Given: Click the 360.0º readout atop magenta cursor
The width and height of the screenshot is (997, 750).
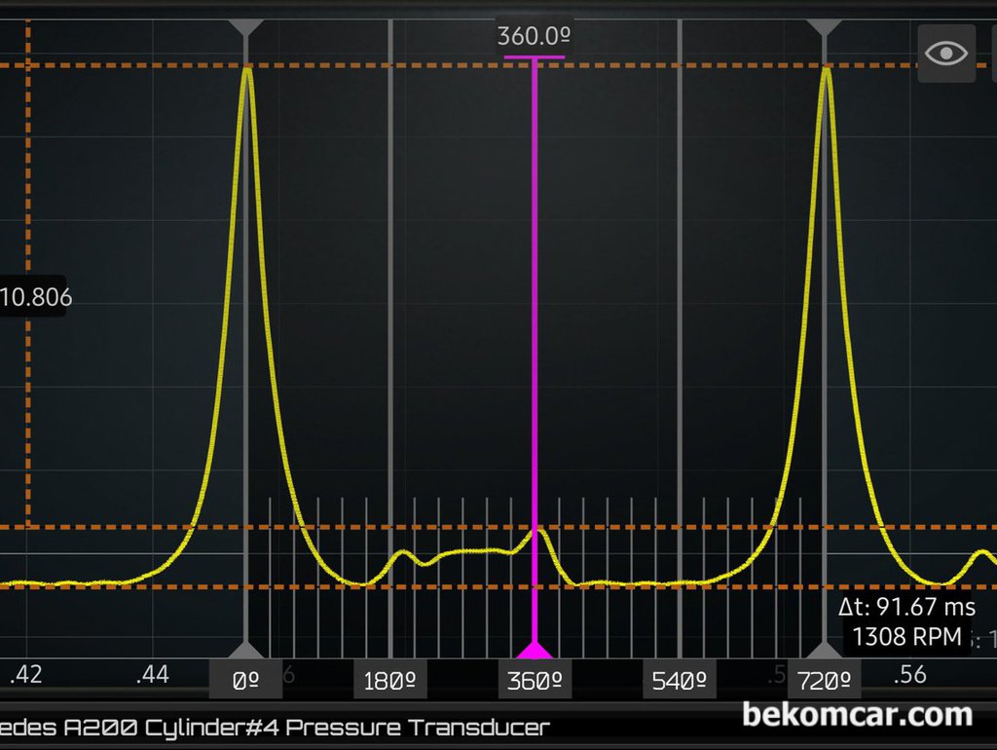Looking at the screenshot, I should pos(534,38).
